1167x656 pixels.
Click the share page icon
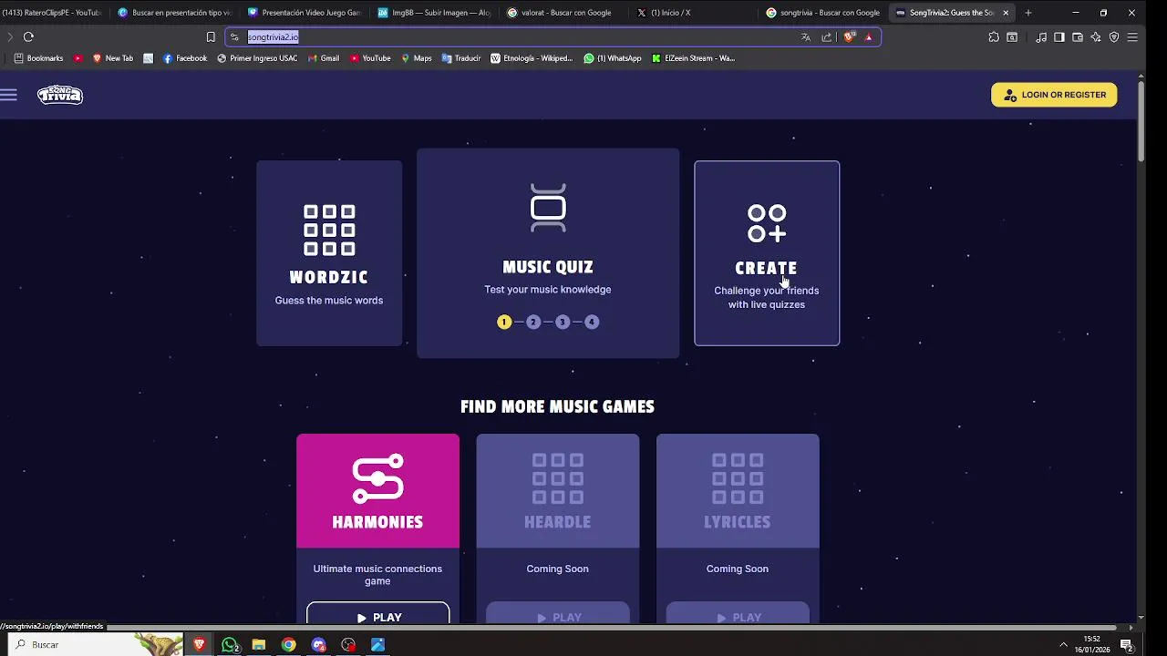pyautogui.click(x=827, y=37)
